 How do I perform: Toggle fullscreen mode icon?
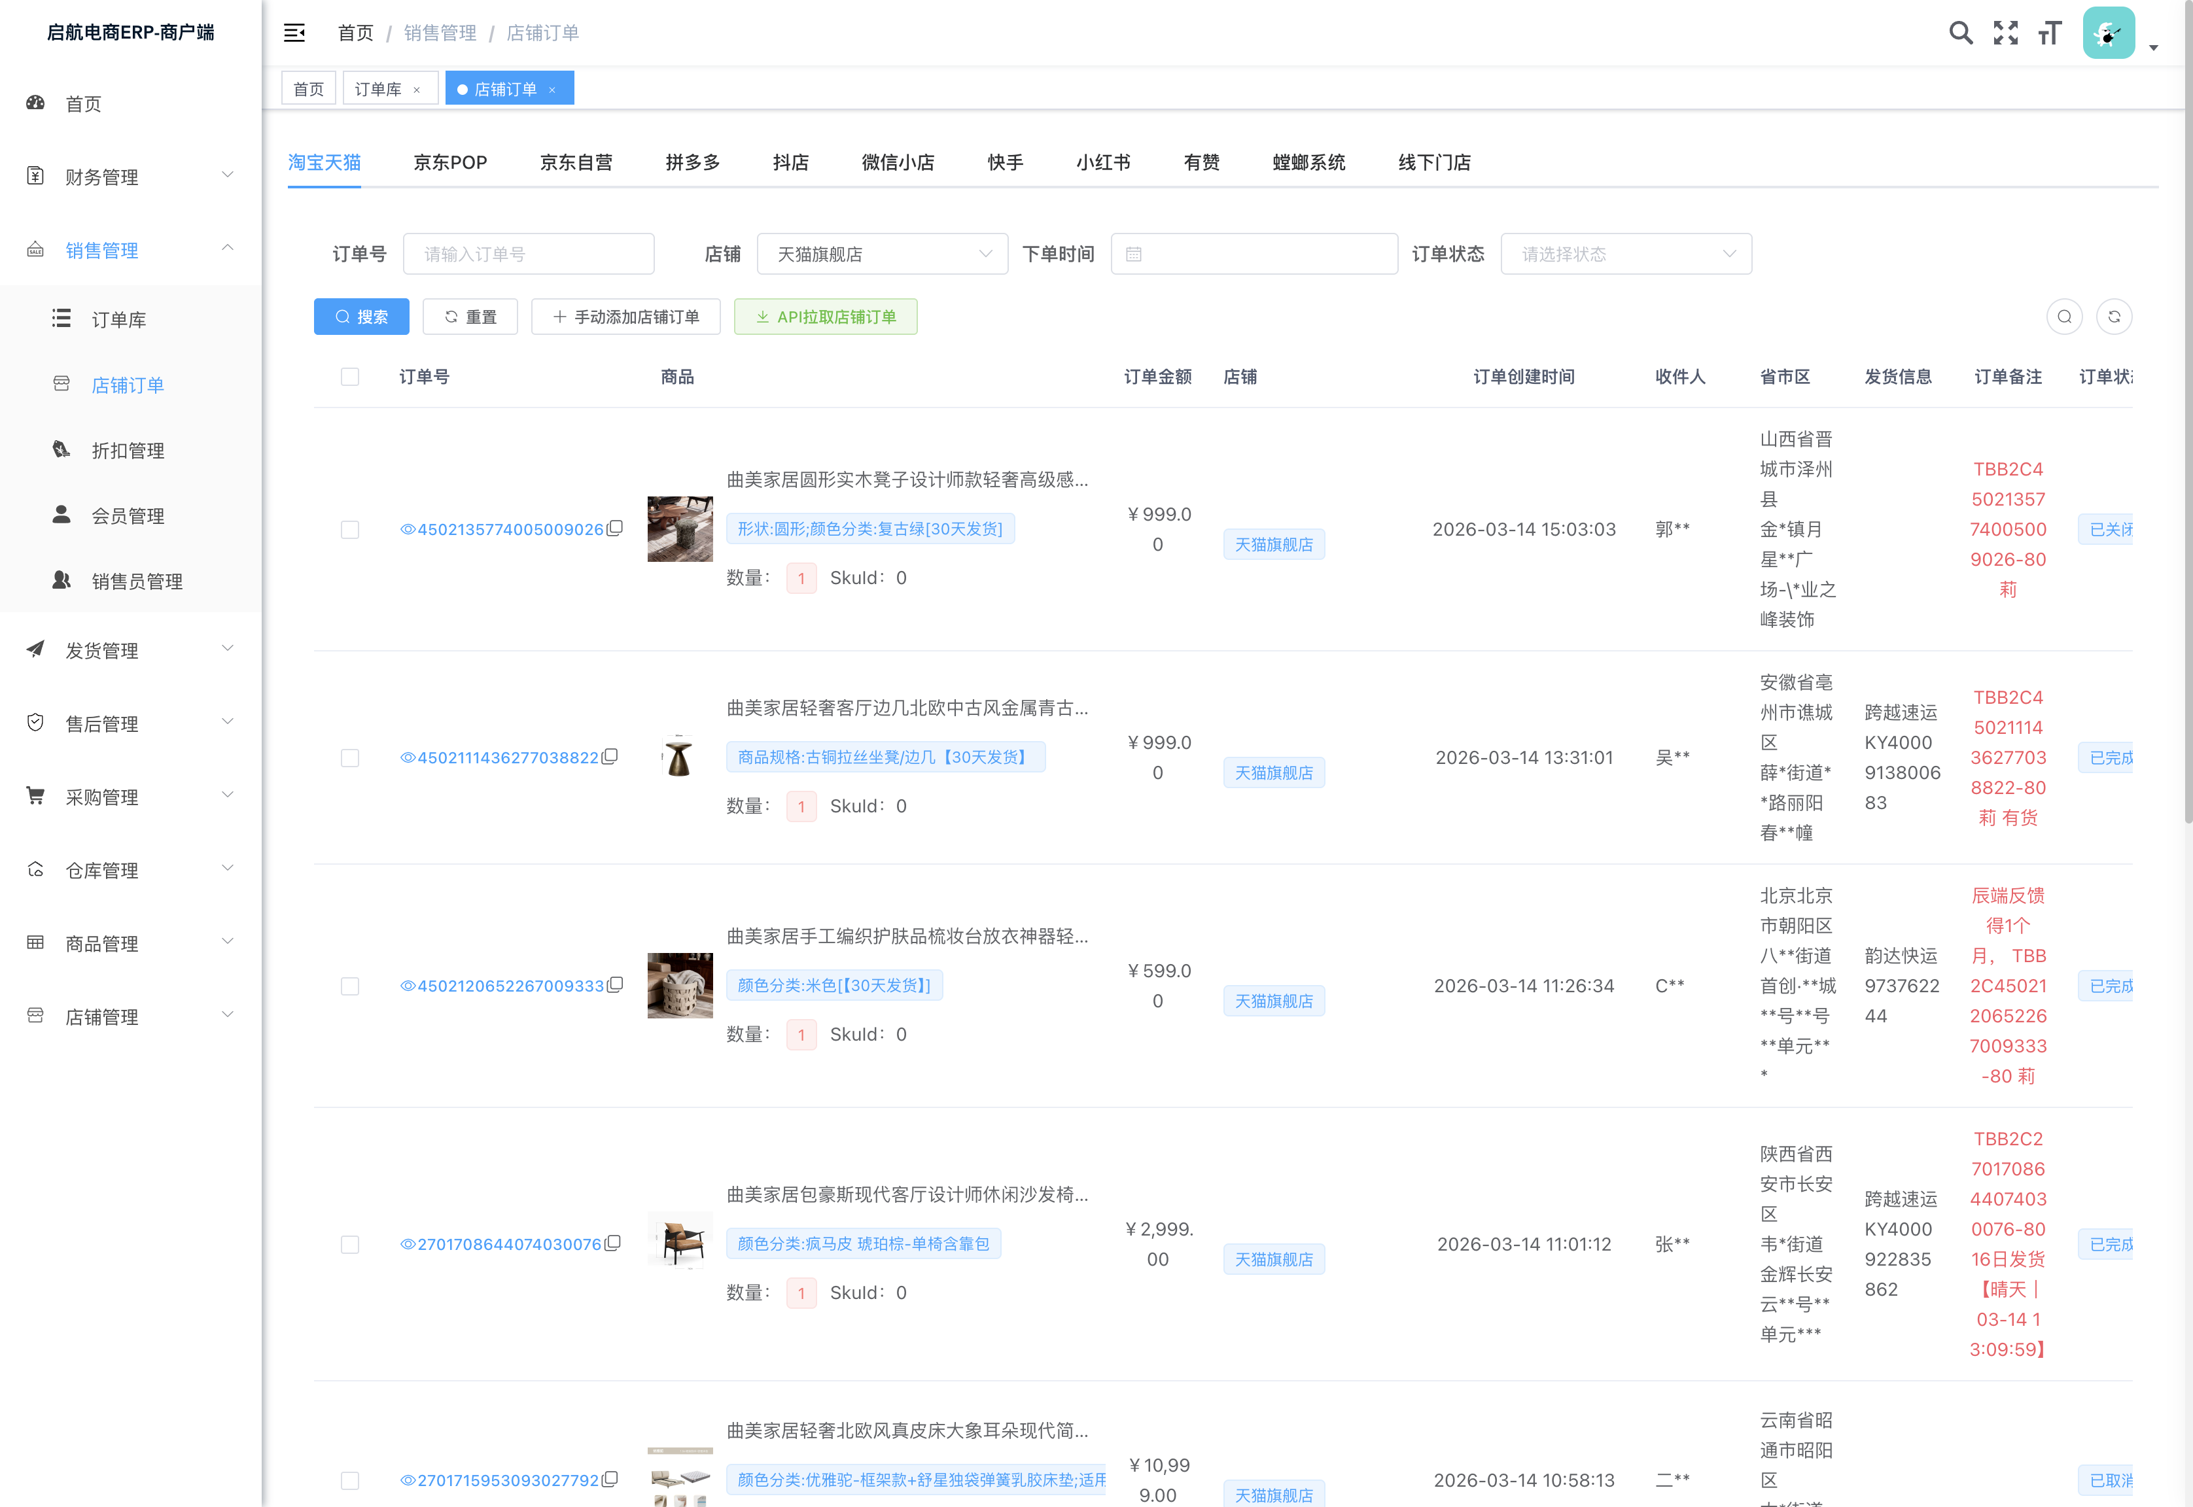2005,33
